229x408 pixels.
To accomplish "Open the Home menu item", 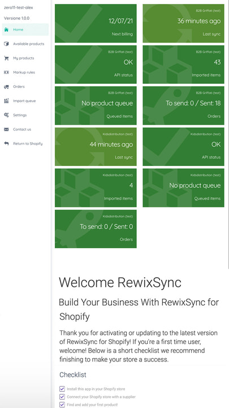I will [25, 29].
